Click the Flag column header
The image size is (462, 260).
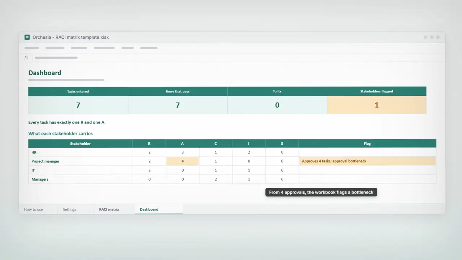367,144
